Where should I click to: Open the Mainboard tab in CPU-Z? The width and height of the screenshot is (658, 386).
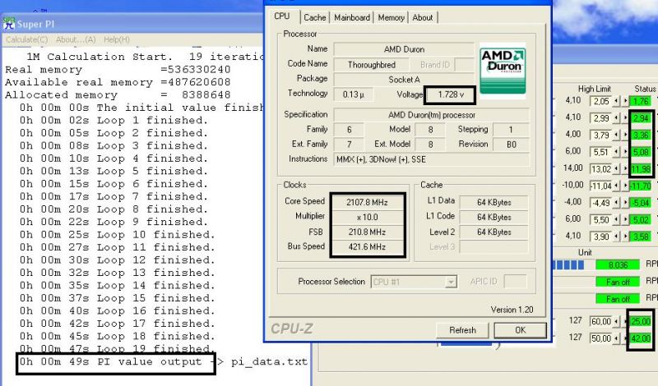tap(352, 17)
